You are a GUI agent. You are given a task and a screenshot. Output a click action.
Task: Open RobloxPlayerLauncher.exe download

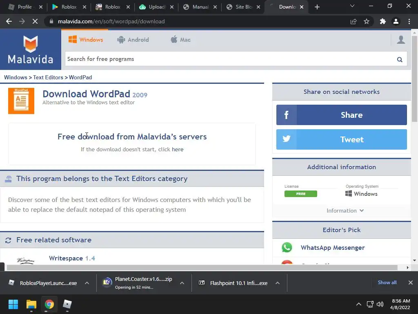pyautogui.click(x=44, y=283)
